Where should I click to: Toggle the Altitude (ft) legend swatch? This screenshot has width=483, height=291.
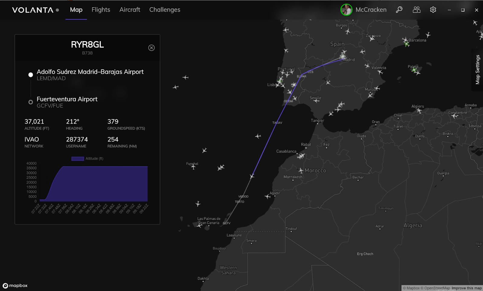[x=78, y=159]
